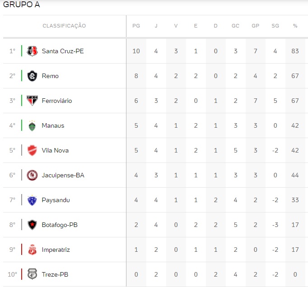Click the Santa Cruz-PE team crest
This screenshot has height=287, width=308.
[32, 51]
